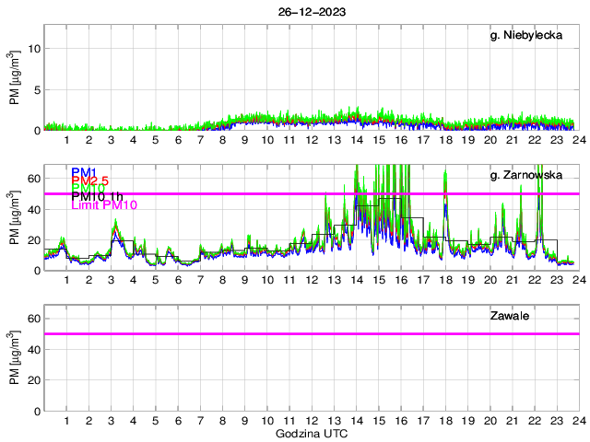Click the Godzina UTC axis label

point(311,433)
